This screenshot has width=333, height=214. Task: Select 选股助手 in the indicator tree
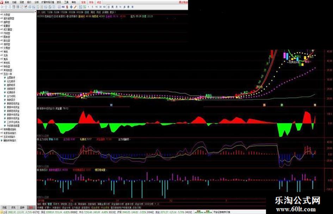(11, 89)
